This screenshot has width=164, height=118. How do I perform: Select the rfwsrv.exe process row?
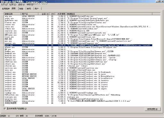[78, 64]
